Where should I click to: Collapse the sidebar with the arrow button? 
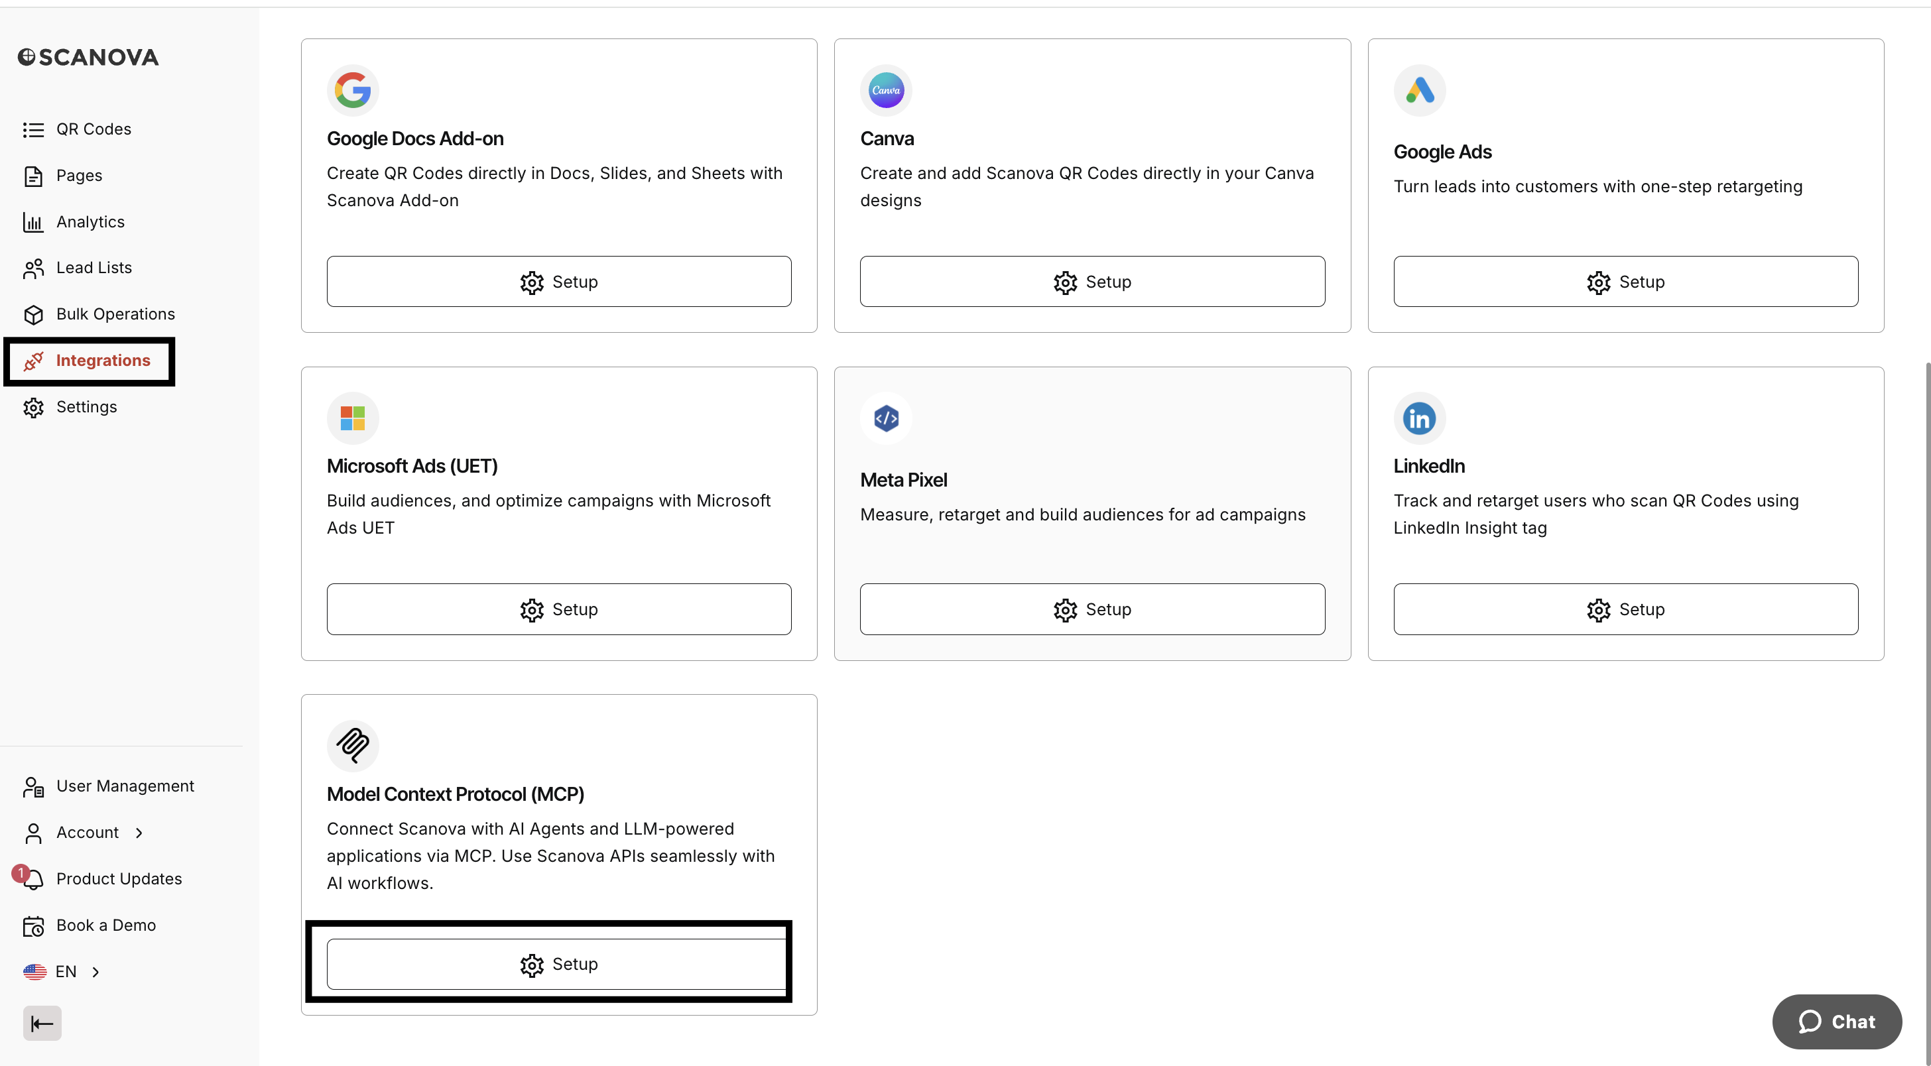[x=42, y=1024]
